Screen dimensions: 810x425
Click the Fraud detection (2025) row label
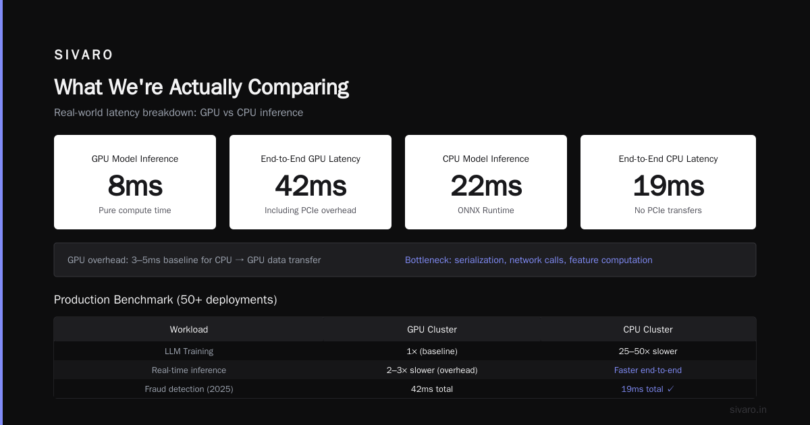coord(189,389)
